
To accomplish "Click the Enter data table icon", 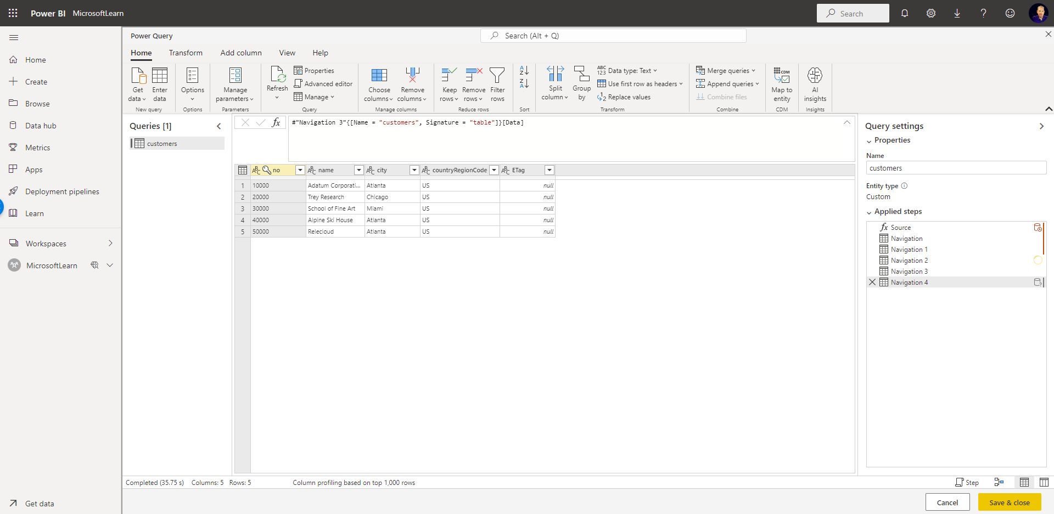I will (160, 75).
